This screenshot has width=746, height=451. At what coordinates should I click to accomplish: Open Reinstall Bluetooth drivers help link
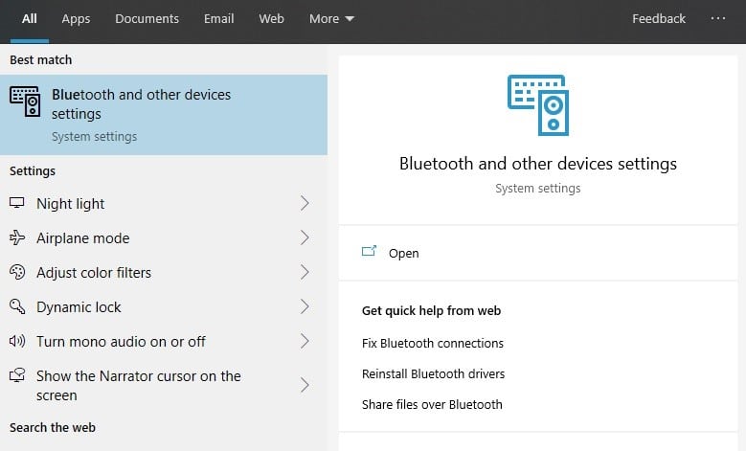tap(433, 373)
